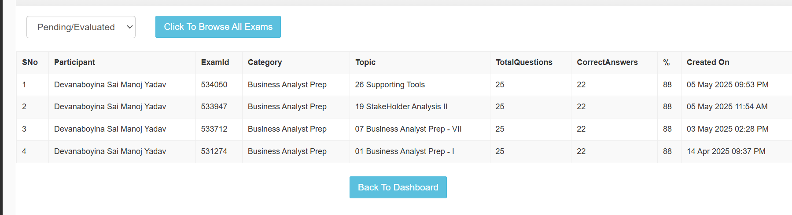Click the Participant column header
The height and width of the screenshot is (215, 792).
coord(74,62)
